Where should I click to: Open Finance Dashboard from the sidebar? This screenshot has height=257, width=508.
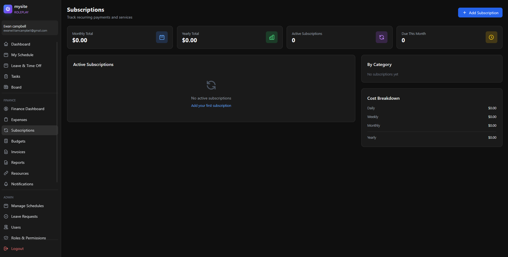pos(28,109)
